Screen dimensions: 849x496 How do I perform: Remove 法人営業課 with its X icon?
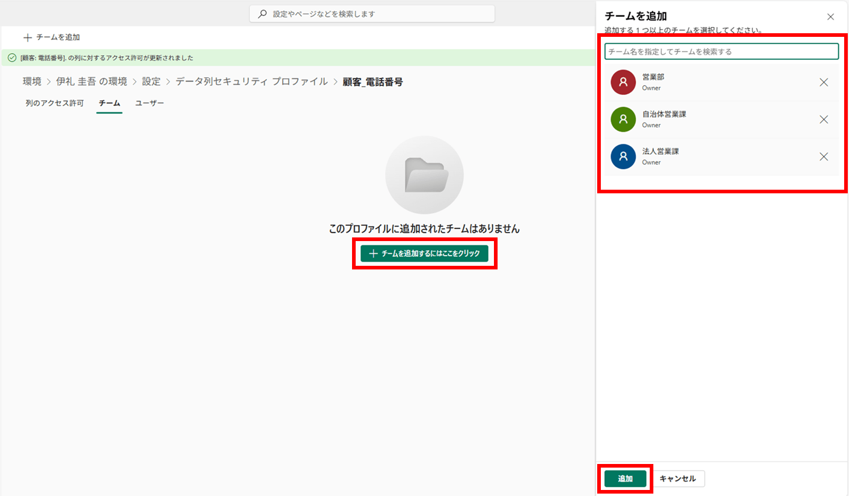click(x=824, y=156)
